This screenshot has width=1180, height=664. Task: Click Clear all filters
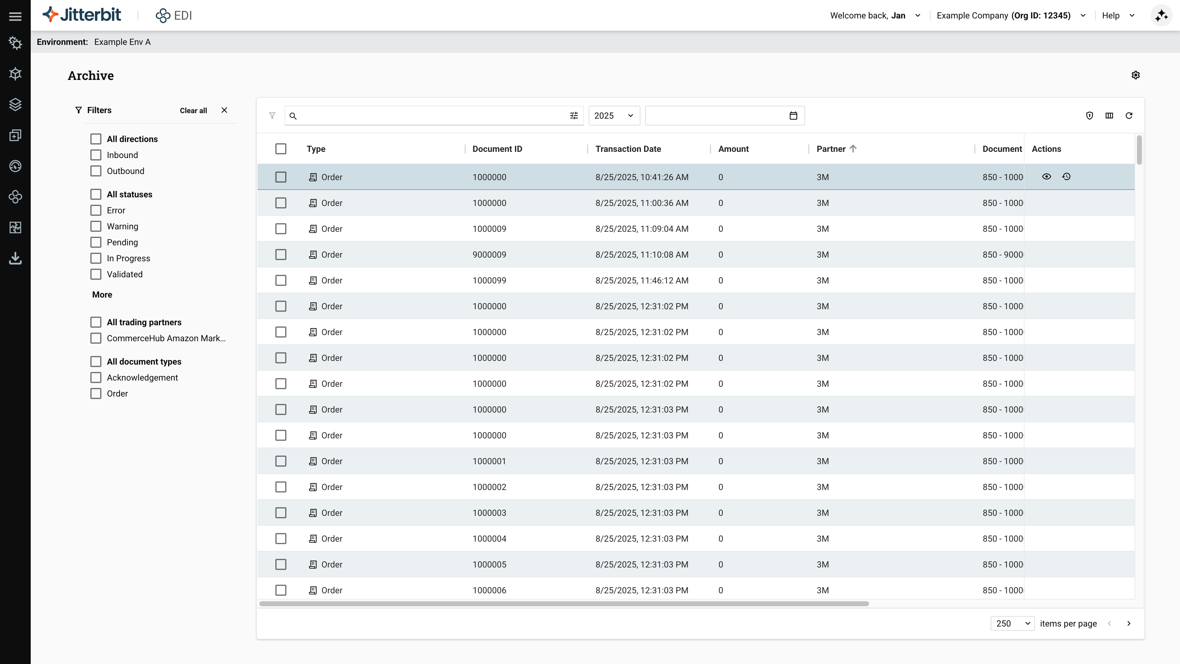click(193, 110)
